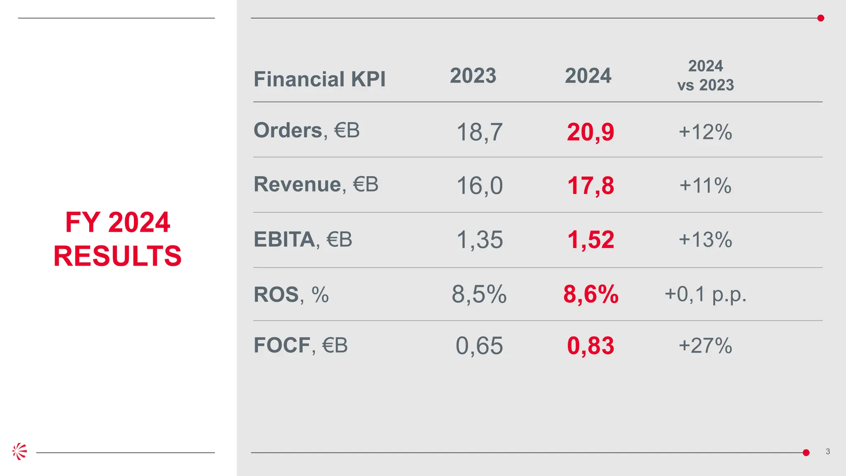Click the red 20,9 orders value
846x476 pixels.
tap(590, 132)
